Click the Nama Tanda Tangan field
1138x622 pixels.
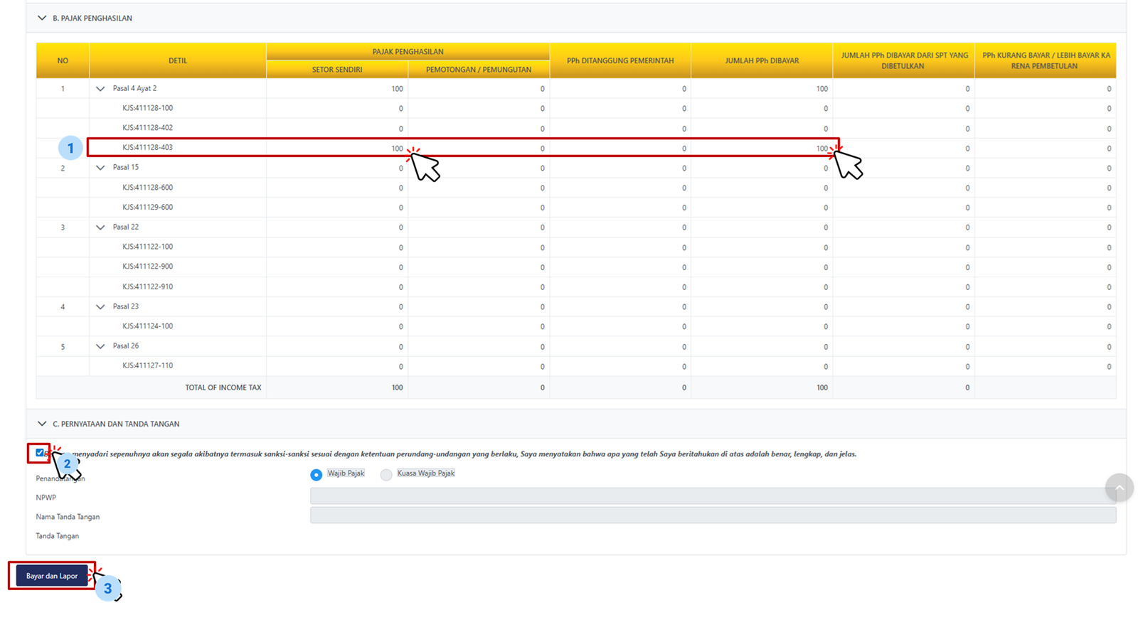coord(713,515)
